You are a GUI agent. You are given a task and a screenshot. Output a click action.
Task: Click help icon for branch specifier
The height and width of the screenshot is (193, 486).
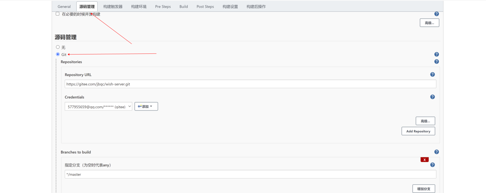[432, 165]
